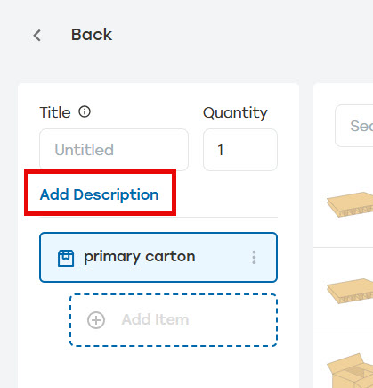
Task: Click the Back text label
Action: 92,35
